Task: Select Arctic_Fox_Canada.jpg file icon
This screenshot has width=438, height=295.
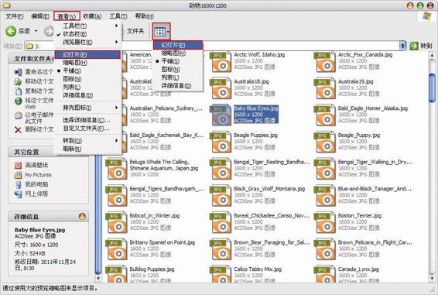Action: (x=324, y=61)
